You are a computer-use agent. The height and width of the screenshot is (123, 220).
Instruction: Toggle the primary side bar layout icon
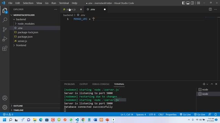[x=184, y=3]
